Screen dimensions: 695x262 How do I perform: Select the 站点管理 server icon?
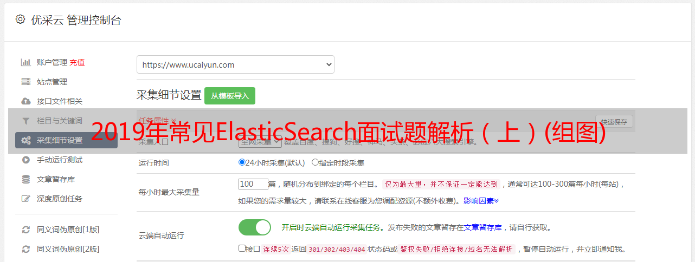coord(25,82)
